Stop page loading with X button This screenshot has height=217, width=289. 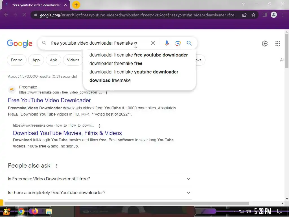(x=24, y=15)
